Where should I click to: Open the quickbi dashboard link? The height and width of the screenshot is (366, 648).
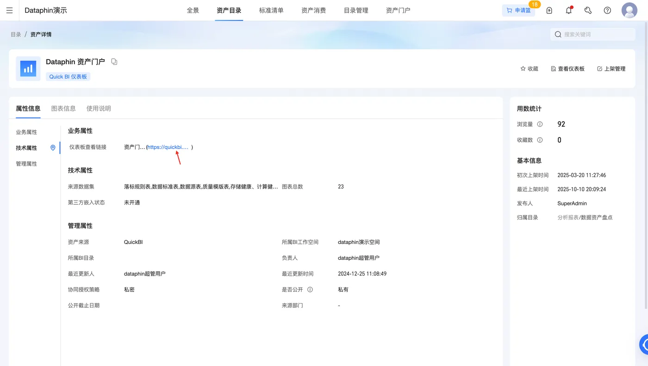click(x=168, y=147)
